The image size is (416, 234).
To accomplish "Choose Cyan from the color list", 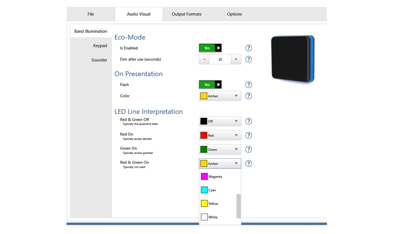I will pos(218,190).
